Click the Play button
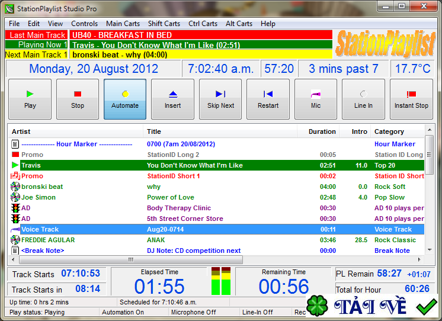Image resolution: width=442 pixels, height=321 pixels. point(30,99)
